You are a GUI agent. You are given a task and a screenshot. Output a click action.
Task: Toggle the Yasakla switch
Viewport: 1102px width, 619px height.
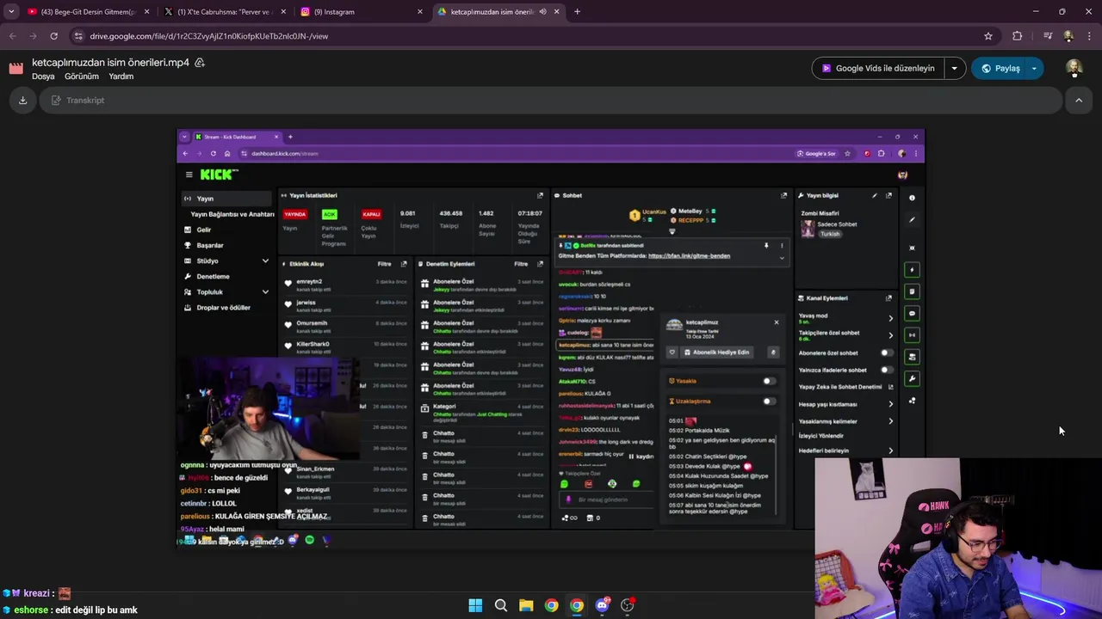(x=769, y=381)
